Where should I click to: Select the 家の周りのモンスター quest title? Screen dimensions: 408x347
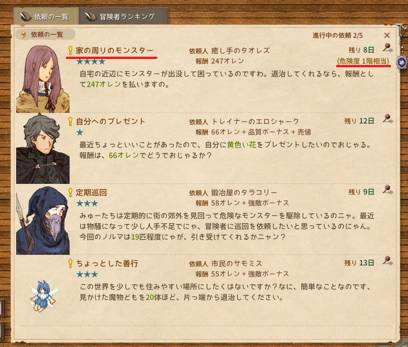click(114, 51)
